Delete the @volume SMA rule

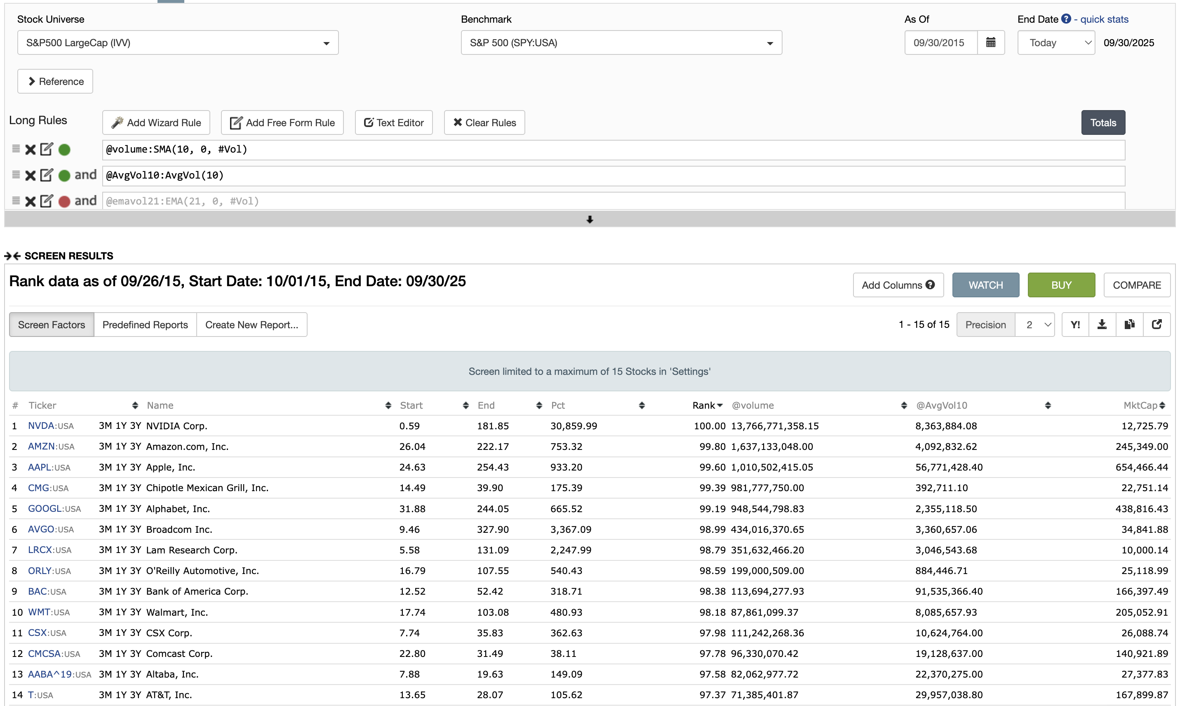tap(31, 150)
